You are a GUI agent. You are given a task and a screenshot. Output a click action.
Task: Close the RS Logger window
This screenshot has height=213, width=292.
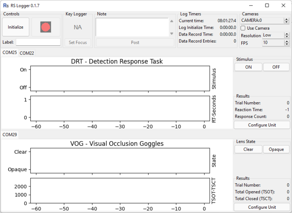tap(283, 5)
